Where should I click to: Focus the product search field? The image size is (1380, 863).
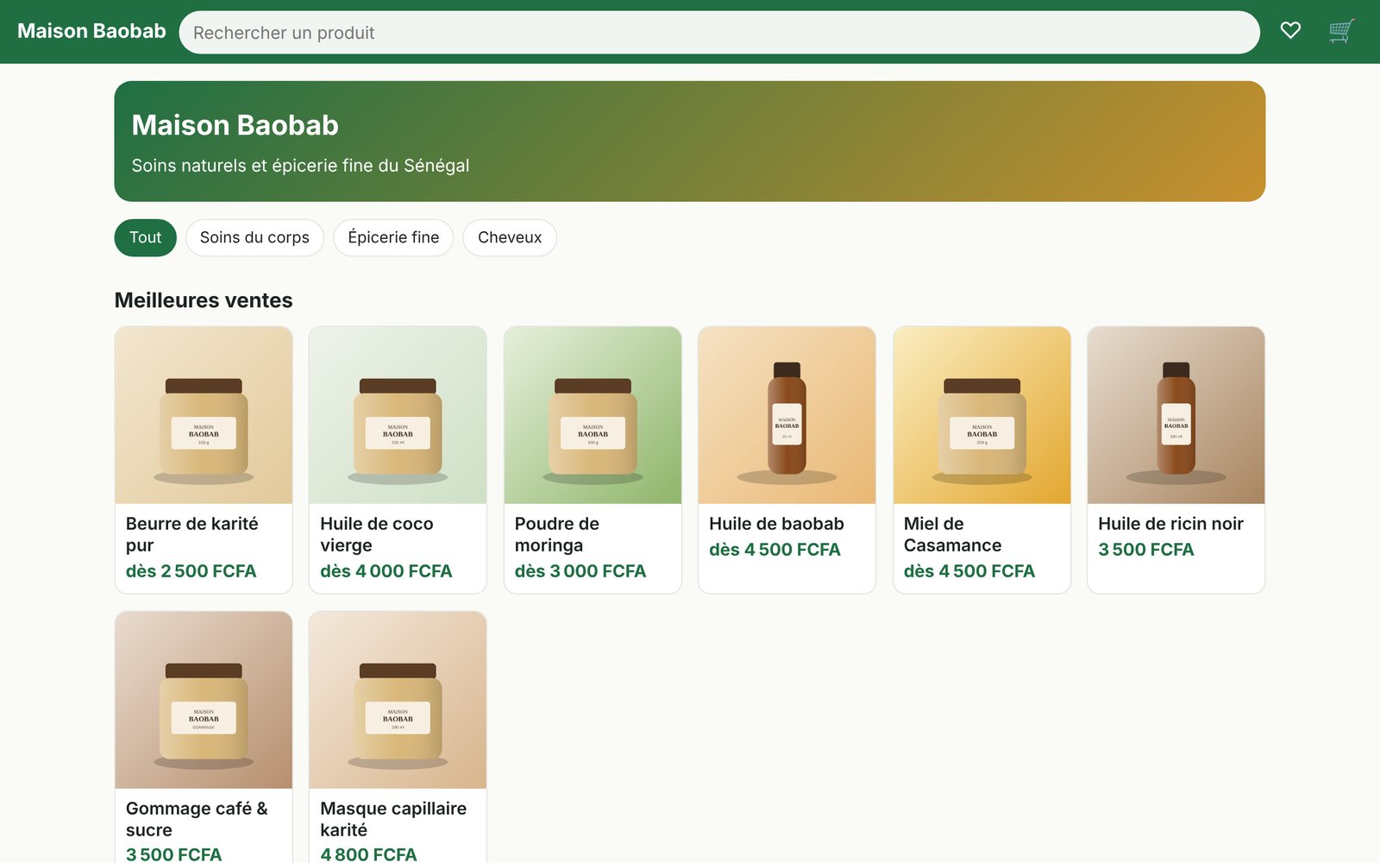click(x=719, y=32)
